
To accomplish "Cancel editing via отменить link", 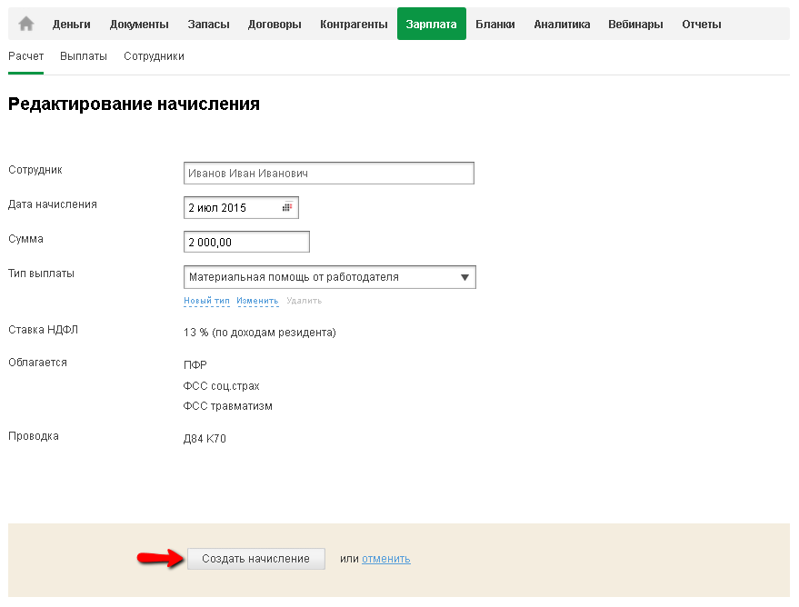I will coord(385,559).
